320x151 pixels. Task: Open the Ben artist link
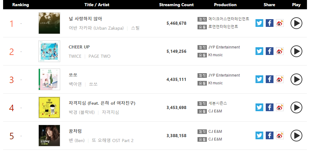(x=77, y=141)
